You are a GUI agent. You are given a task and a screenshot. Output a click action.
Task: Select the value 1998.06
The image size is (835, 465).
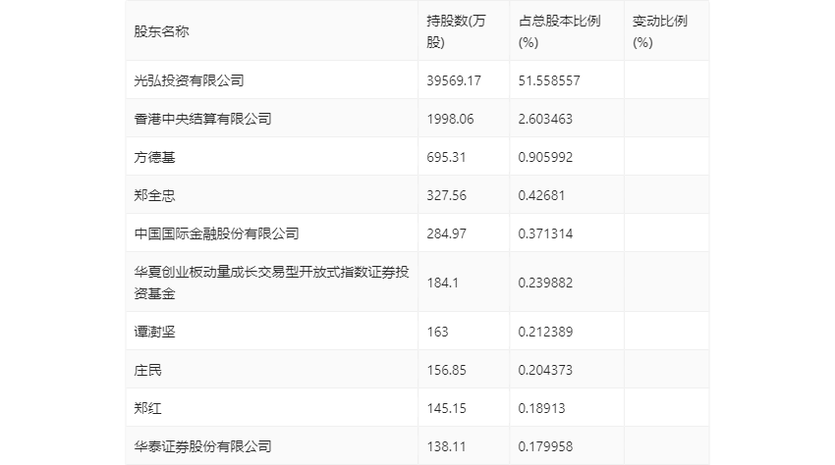pyautogui.click(x=450, y=119)
